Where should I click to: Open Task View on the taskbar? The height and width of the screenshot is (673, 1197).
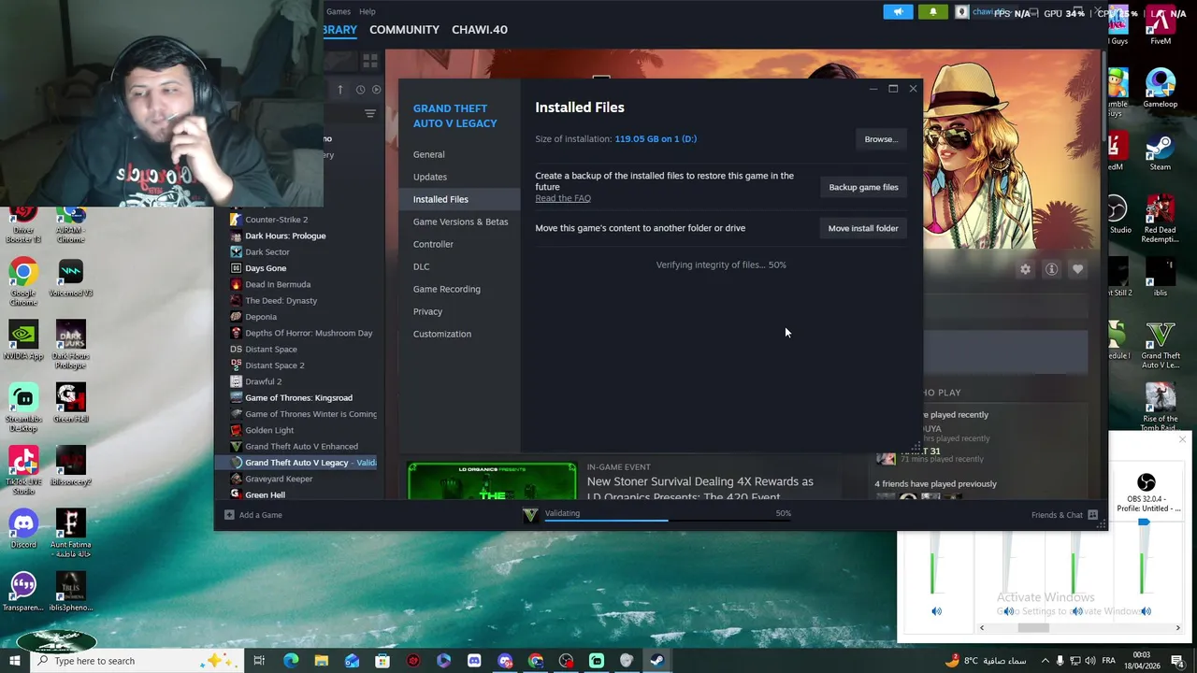coord(259,661)
